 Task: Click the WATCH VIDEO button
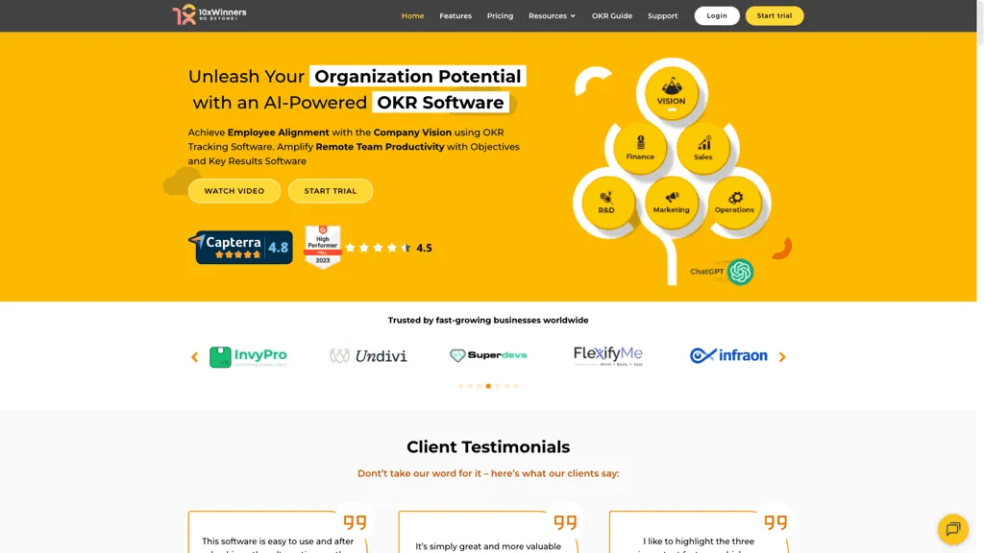point(234,191)
